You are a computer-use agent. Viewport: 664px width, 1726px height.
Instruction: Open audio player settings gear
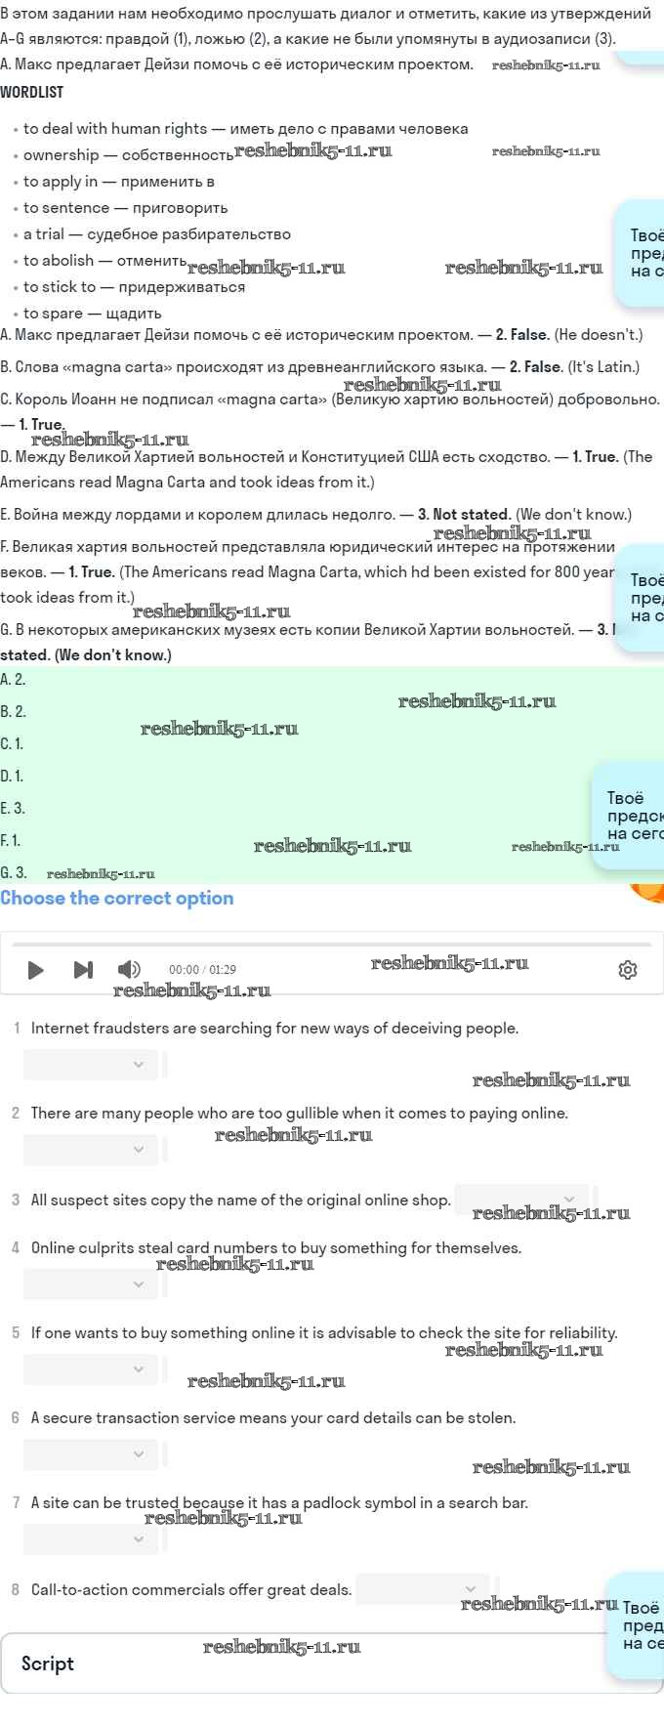click(x=628, y=970)
